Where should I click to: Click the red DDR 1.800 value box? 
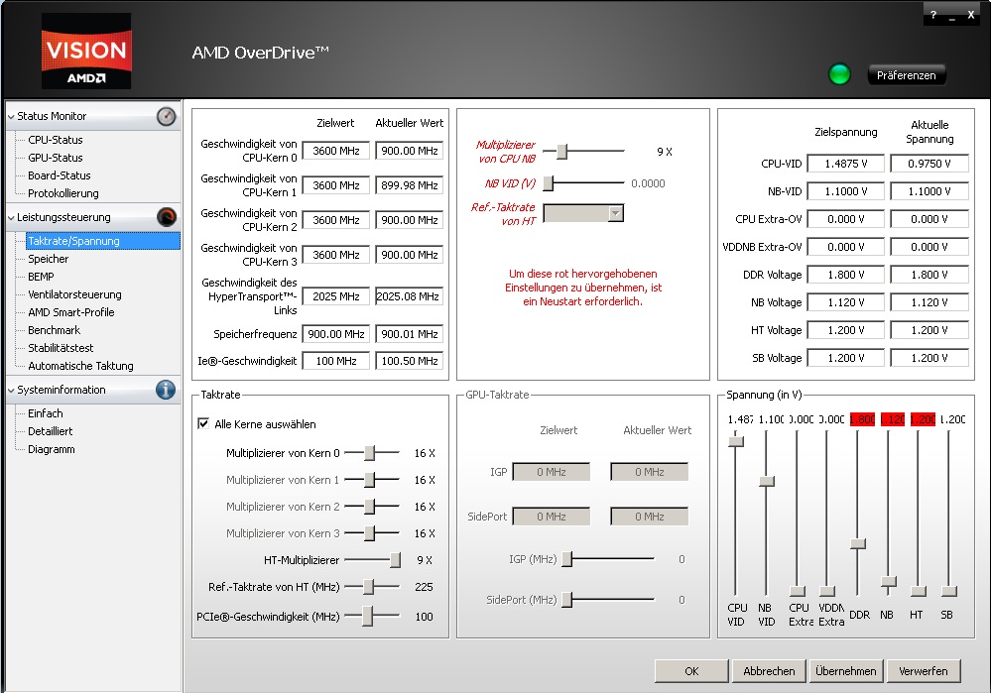[862, 418]
